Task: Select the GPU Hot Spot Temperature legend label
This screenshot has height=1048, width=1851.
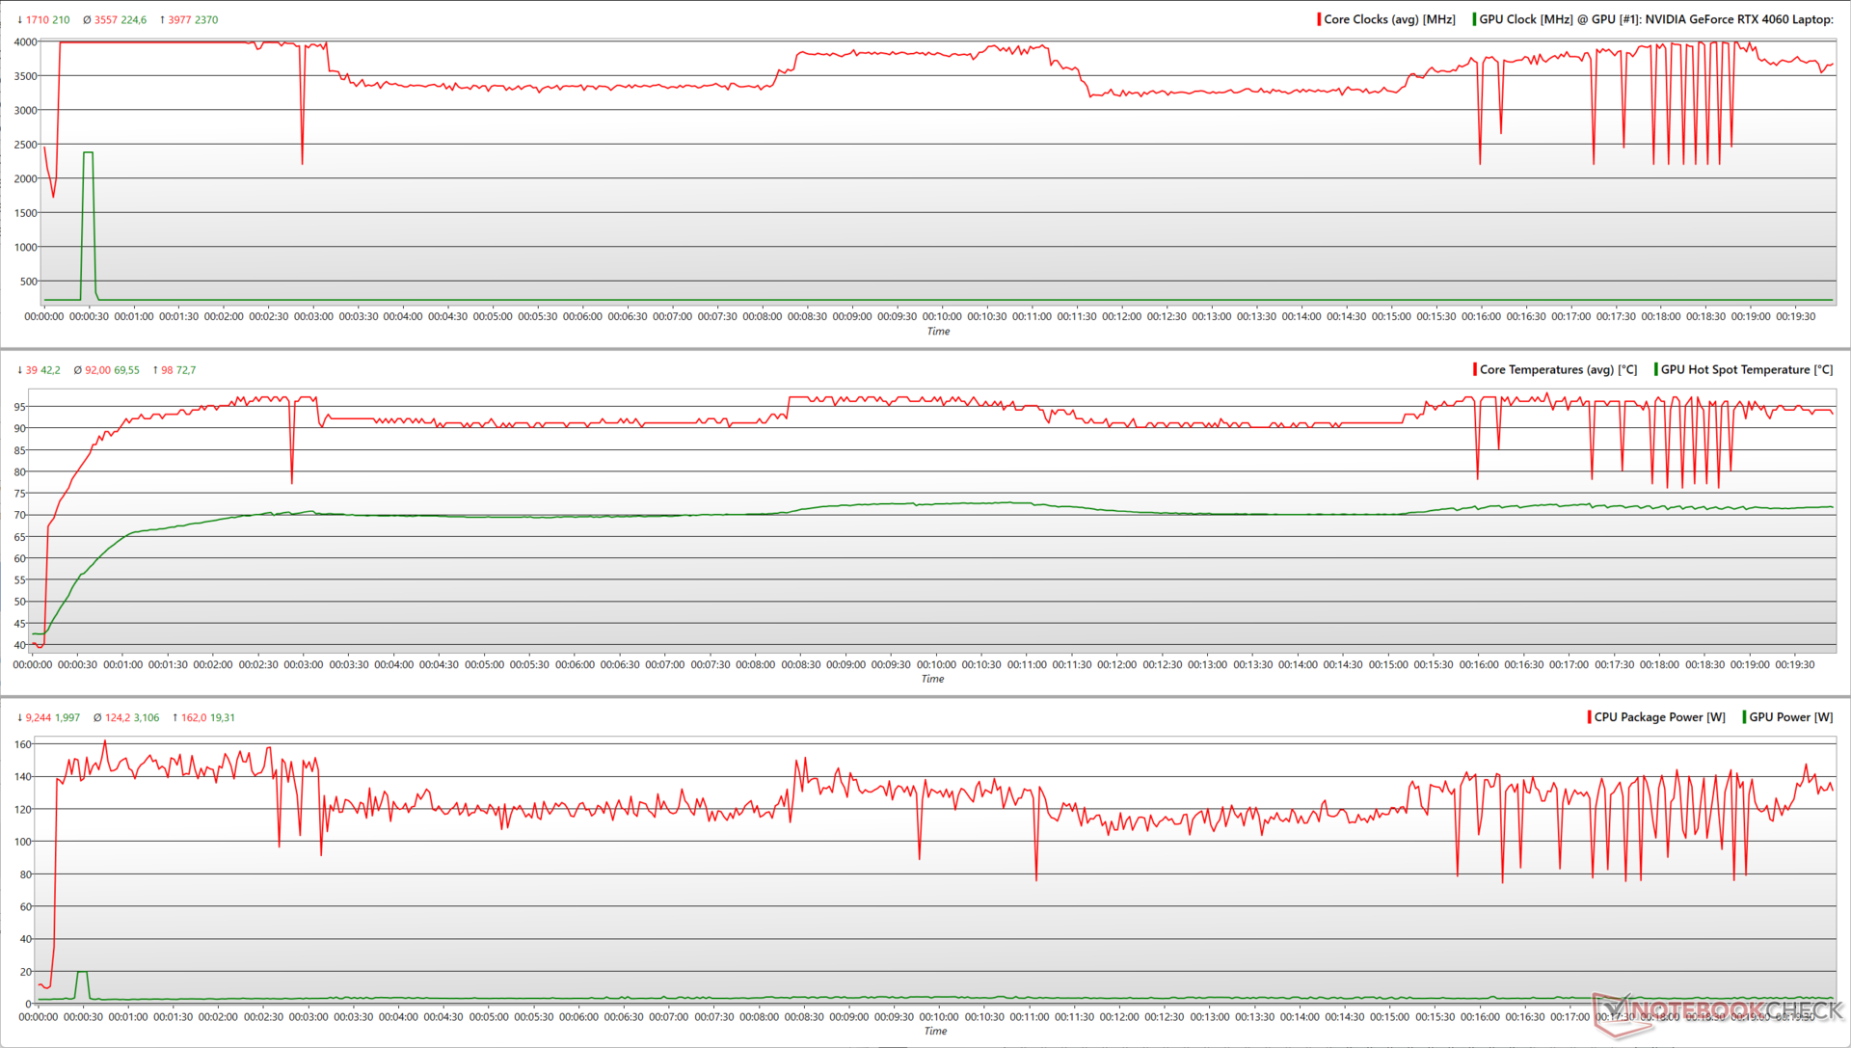Action: [x=1746, y=370]
